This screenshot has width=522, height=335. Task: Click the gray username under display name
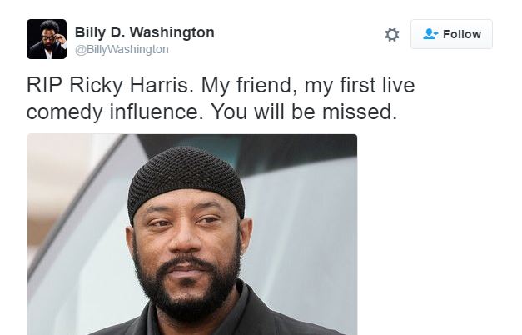pos(122,50)
